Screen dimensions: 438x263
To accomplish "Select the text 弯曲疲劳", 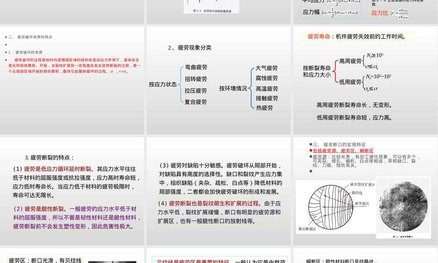I will click(196, 68).
